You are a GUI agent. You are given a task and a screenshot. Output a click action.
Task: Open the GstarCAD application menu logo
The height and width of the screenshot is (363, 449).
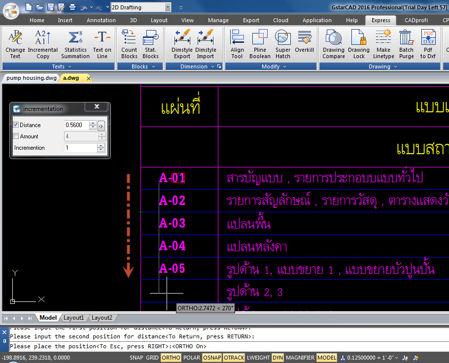click(11, 11)
